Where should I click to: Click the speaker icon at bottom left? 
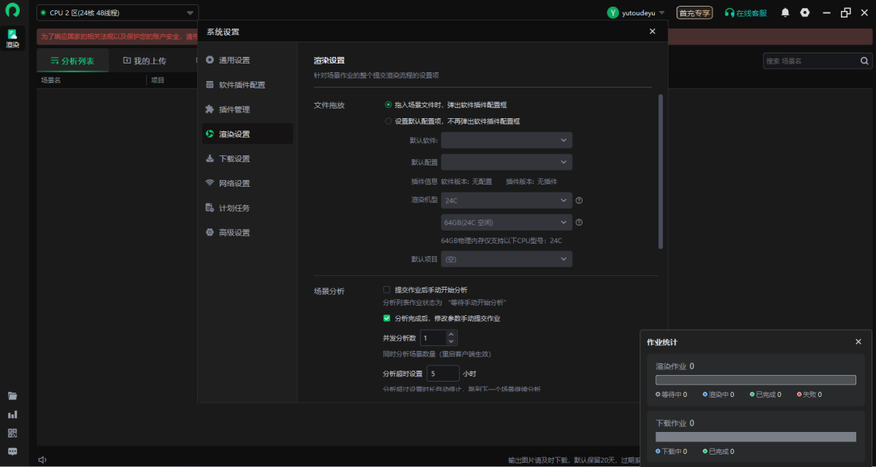click(42, 460)
